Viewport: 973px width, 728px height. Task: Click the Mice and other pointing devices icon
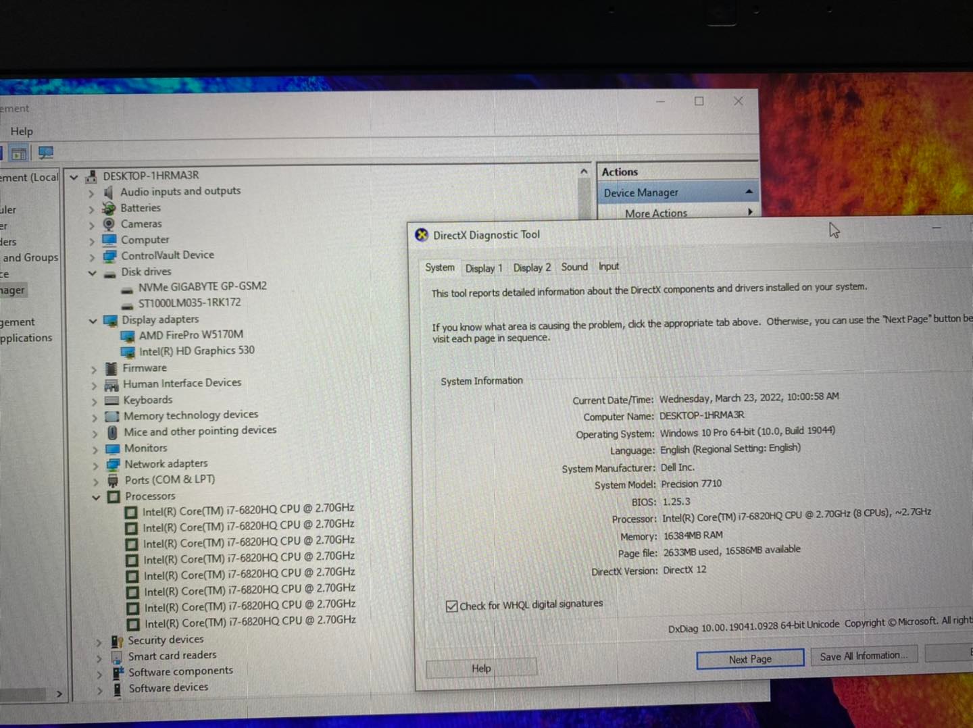tap(112, 432)
